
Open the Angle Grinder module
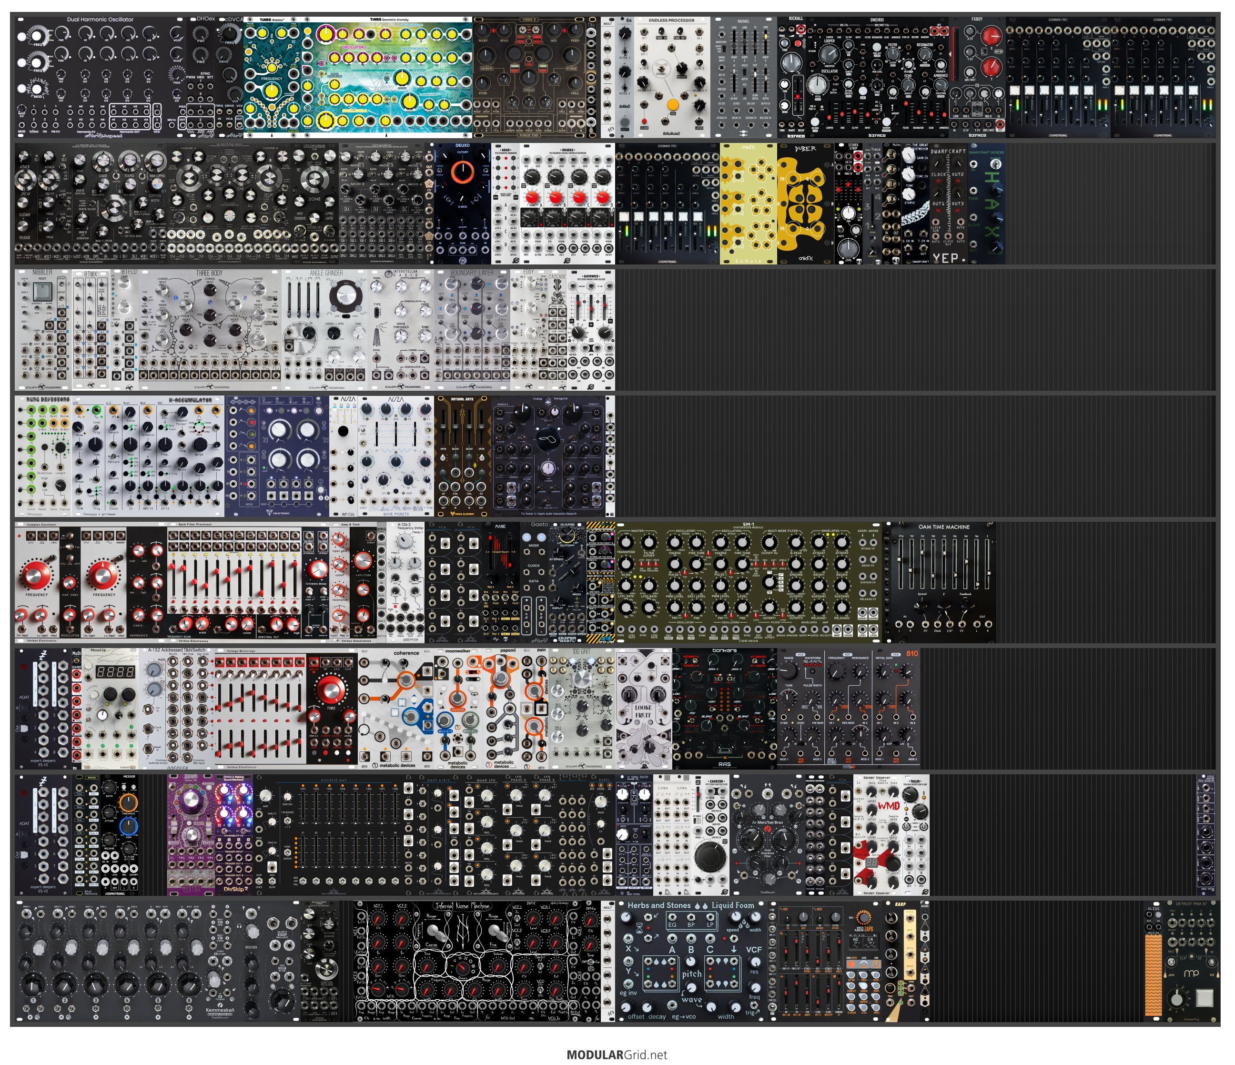[326, 330]
